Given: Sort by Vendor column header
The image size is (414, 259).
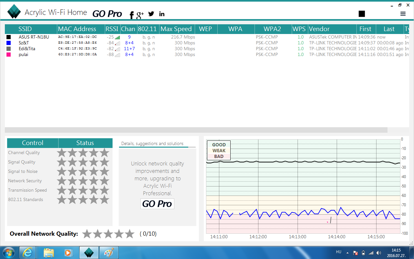Looking at the screenshot, I should (x=332, y=29).
